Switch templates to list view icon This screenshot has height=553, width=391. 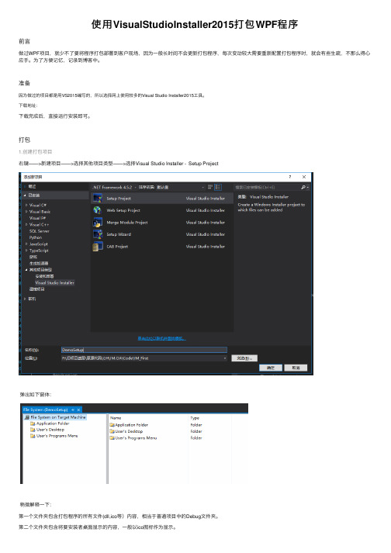[218, 187]
